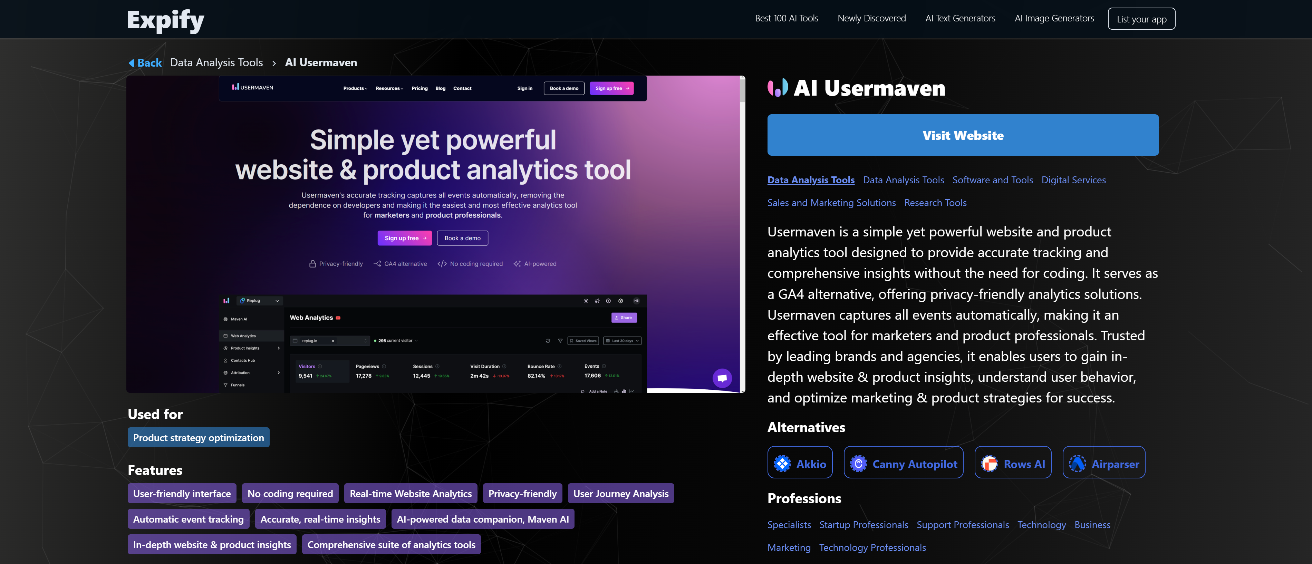
Task: Click Pricing in preview navbar
Action: click(x=420, y=88)
